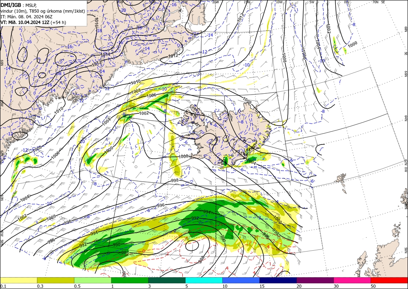Click the light green 0.5–1 legend swatch

tap(93, 280)
